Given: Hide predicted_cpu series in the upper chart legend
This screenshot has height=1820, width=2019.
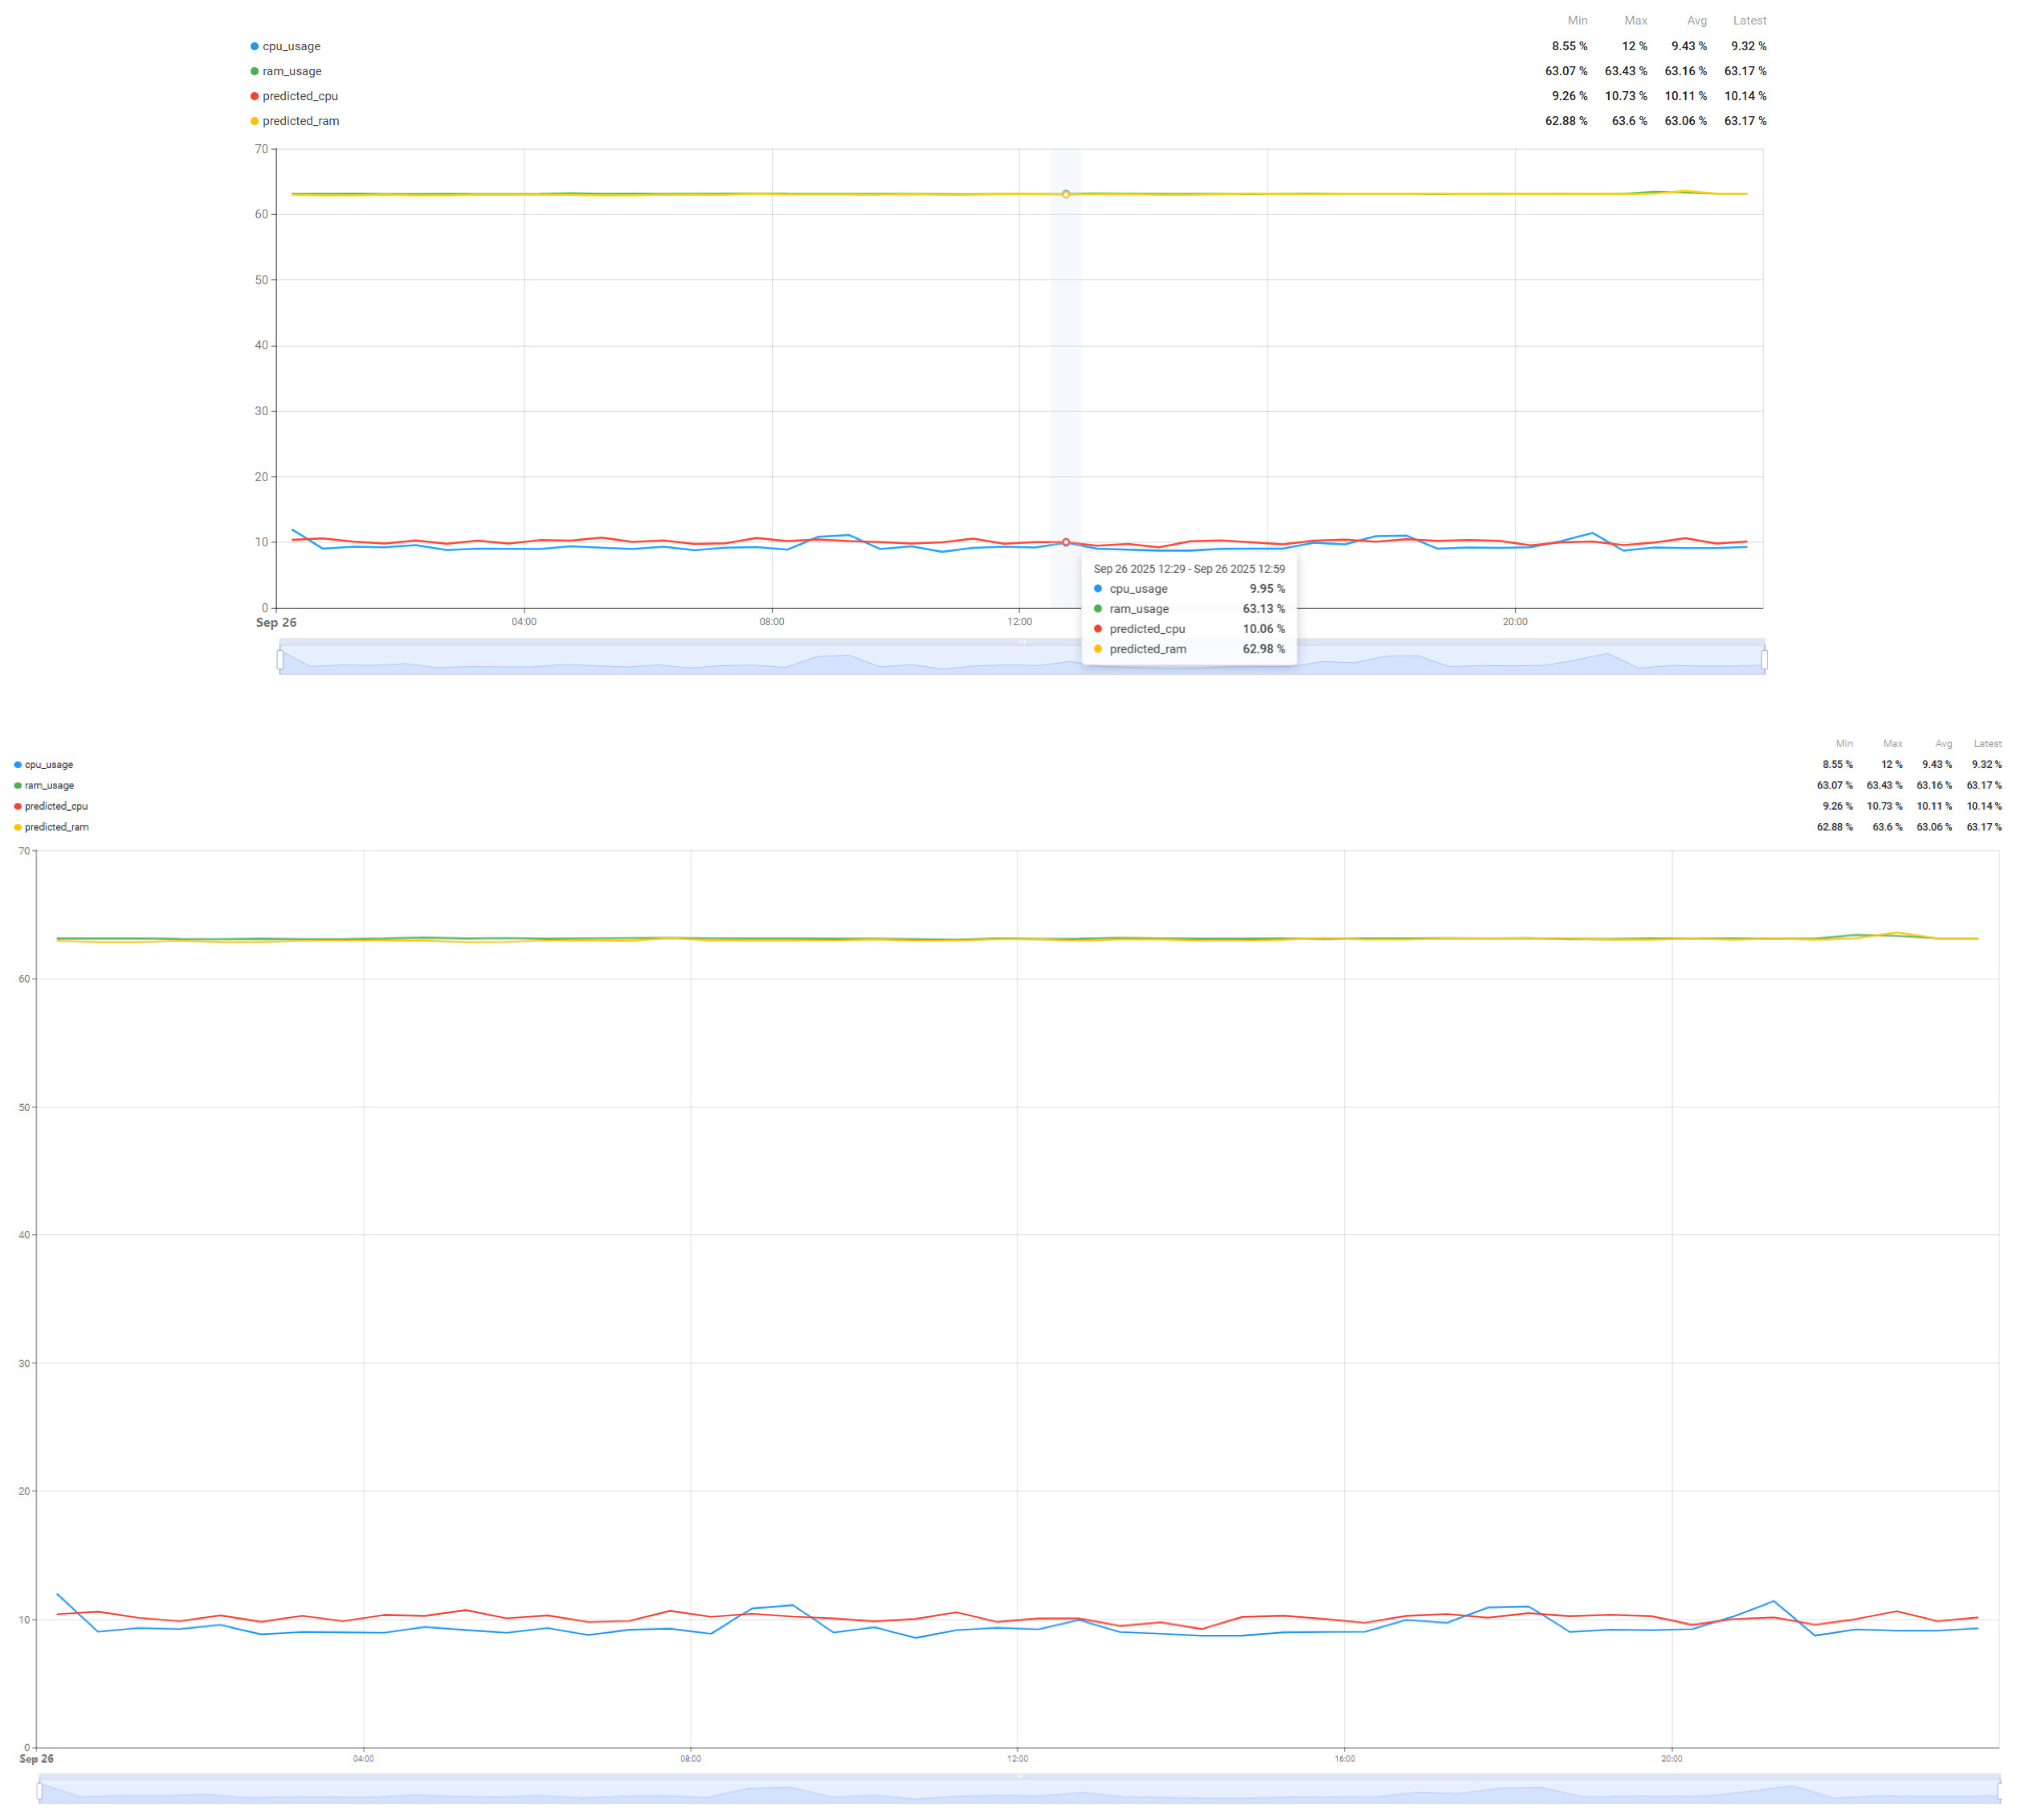Looking at the screenshot, I should (x=299, y=96).
